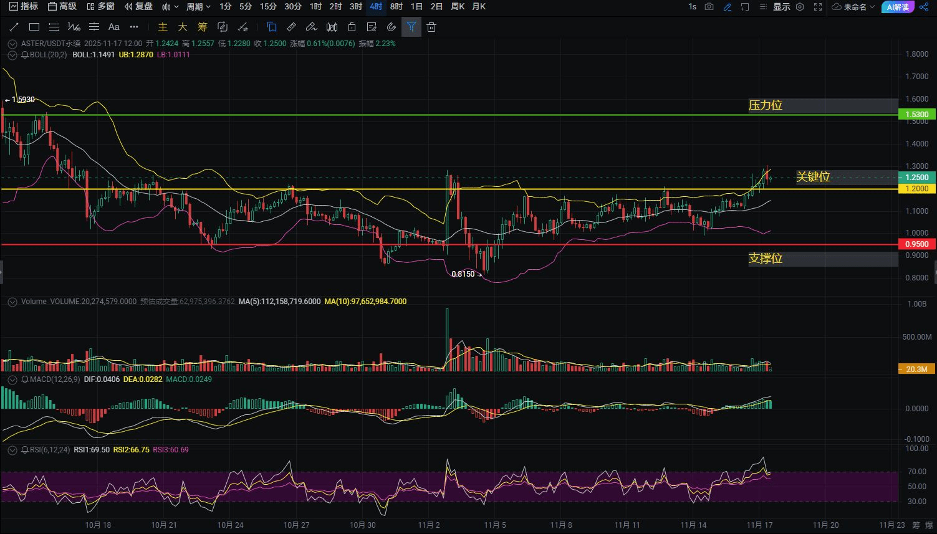Click the AI解读 button
Screen dimensions: 937x534
897,7
